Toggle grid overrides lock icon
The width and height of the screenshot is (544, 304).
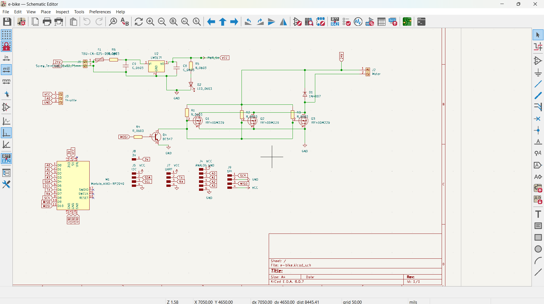click(x=6, y=46)
